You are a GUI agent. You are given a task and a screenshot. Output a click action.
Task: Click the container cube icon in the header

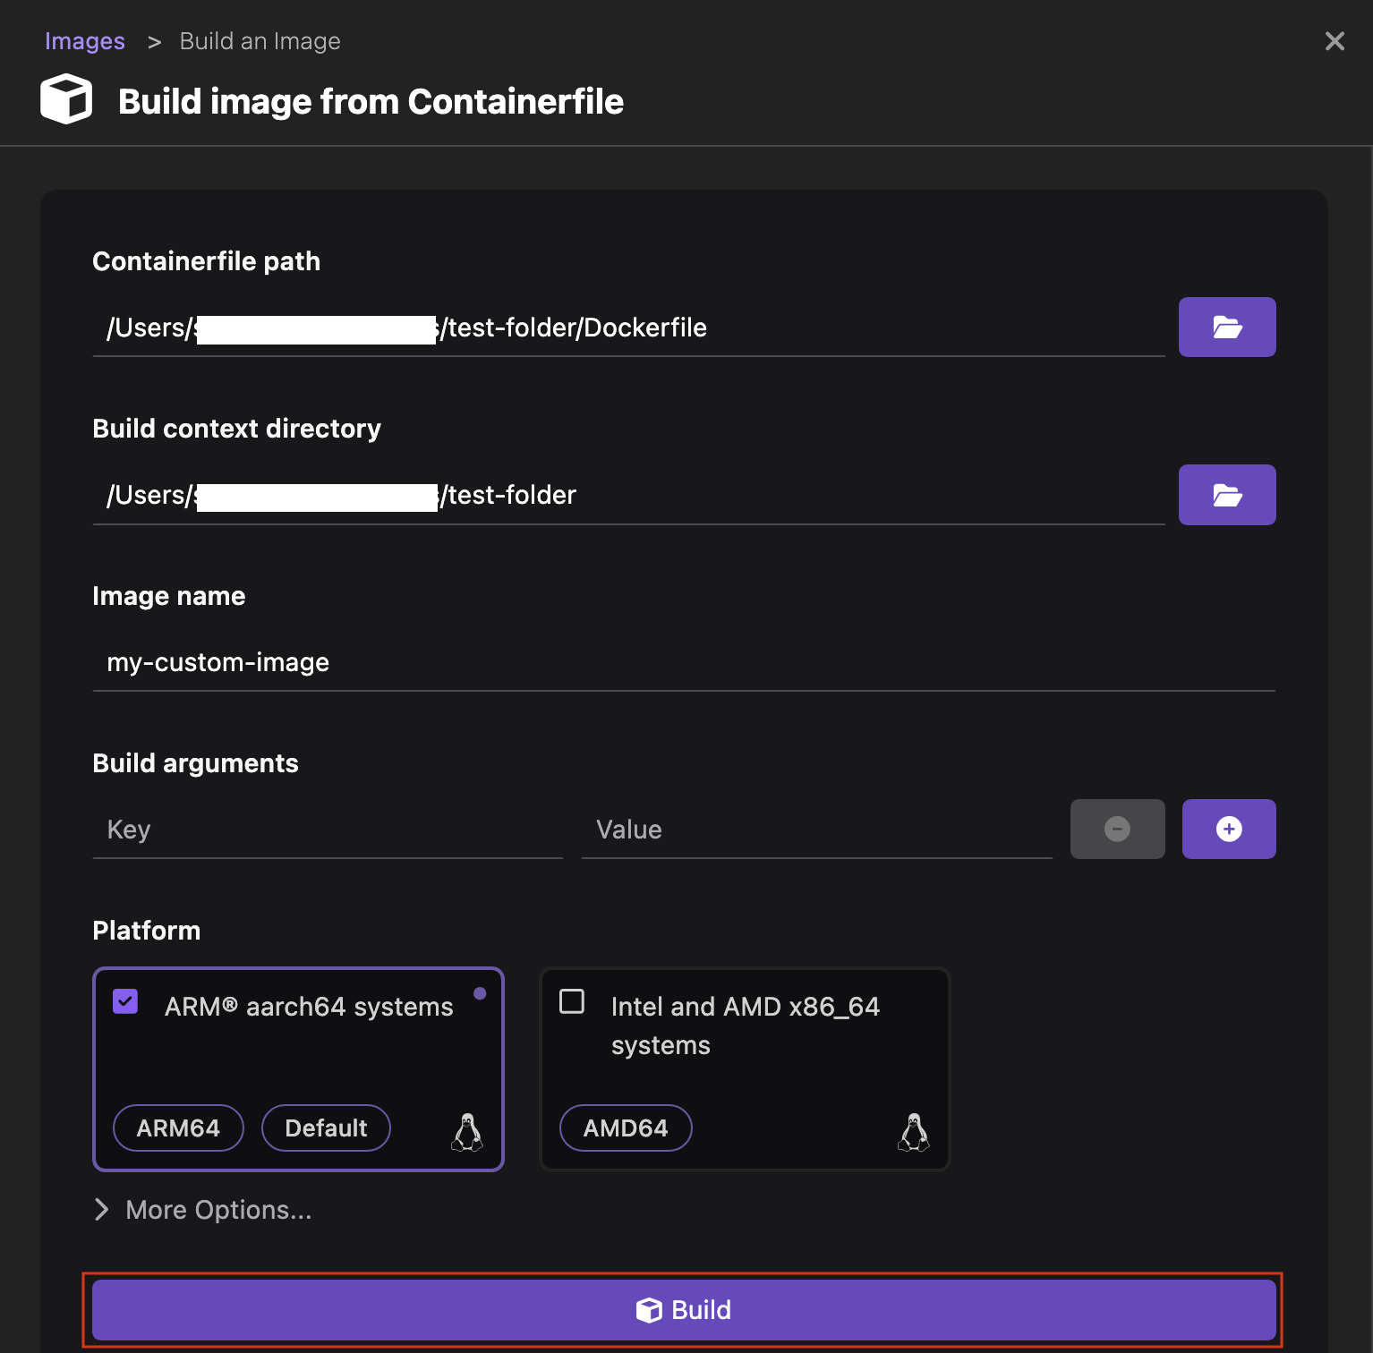(x=65, y=99)
